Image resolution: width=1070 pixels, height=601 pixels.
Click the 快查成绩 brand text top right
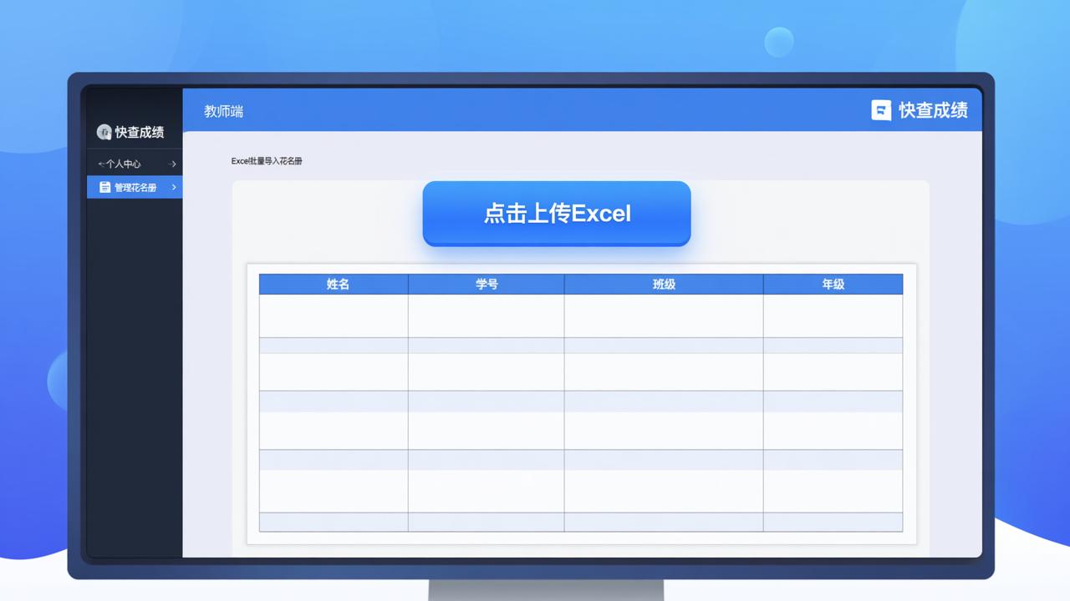933,110
